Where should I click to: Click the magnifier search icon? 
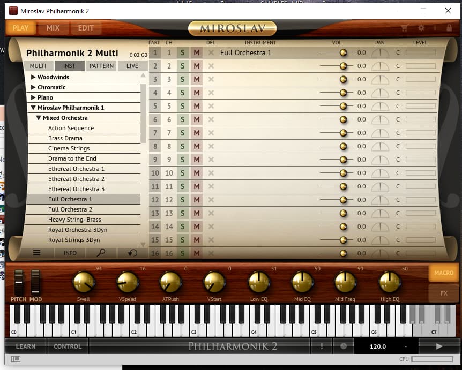click(101, 253)
